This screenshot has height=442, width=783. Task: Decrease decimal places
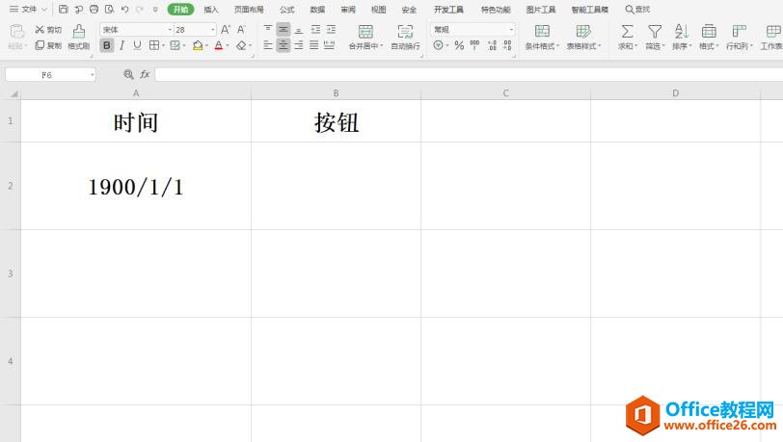(x=508, y=45)
